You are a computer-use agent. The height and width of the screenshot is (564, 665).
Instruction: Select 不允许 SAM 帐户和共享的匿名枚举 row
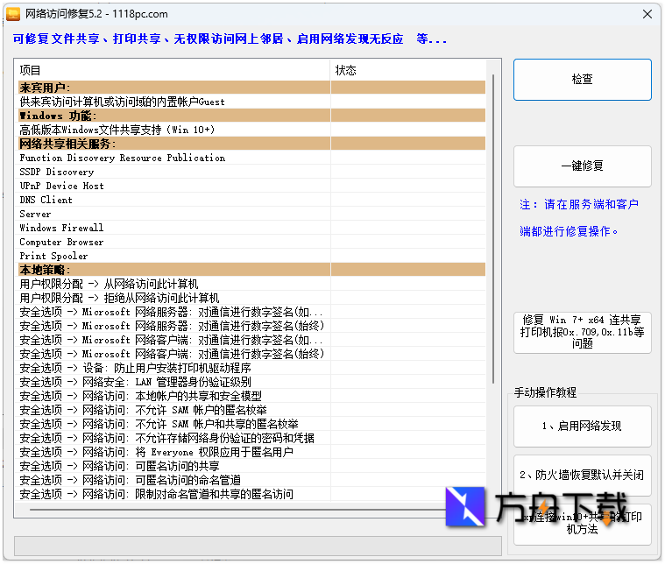pyautogui.click(x=251, y=424)
